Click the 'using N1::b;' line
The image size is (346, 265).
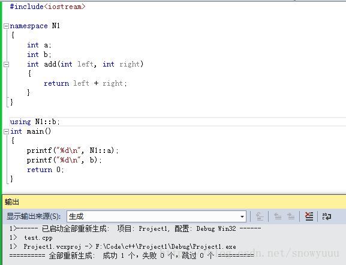[x=35, y=122]
